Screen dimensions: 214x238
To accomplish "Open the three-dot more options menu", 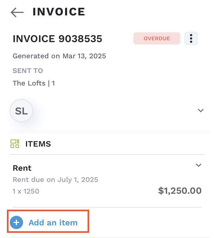I will click(191, 39).
